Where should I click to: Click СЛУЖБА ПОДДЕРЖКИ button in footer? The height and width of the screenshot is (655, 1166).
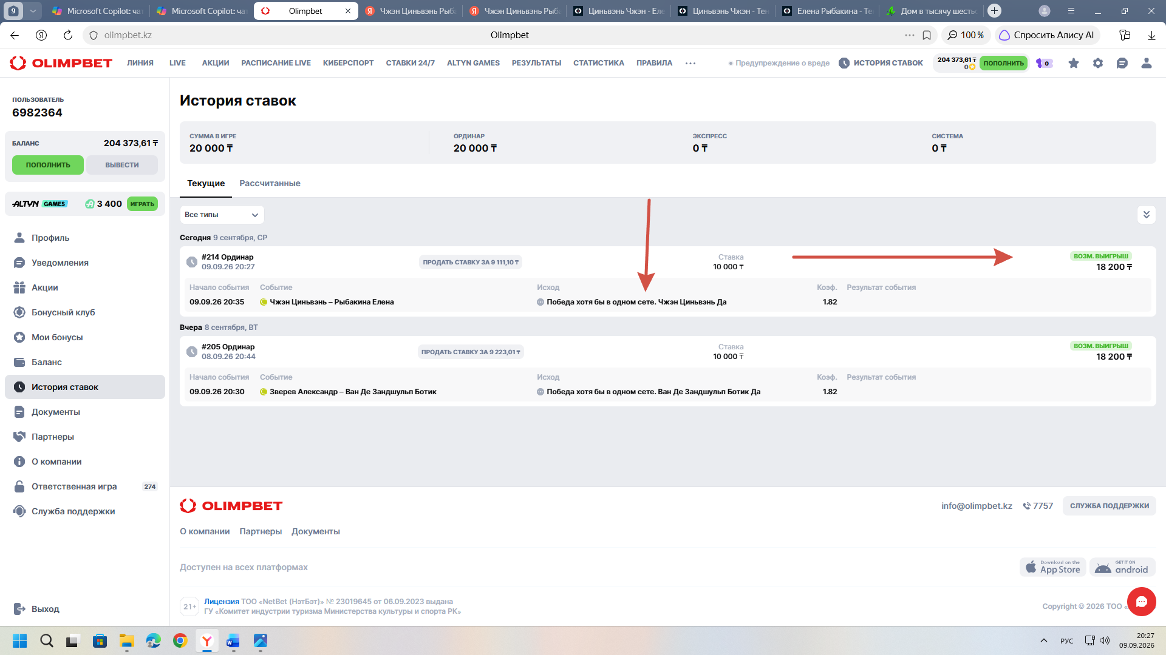coord(1110,506)
